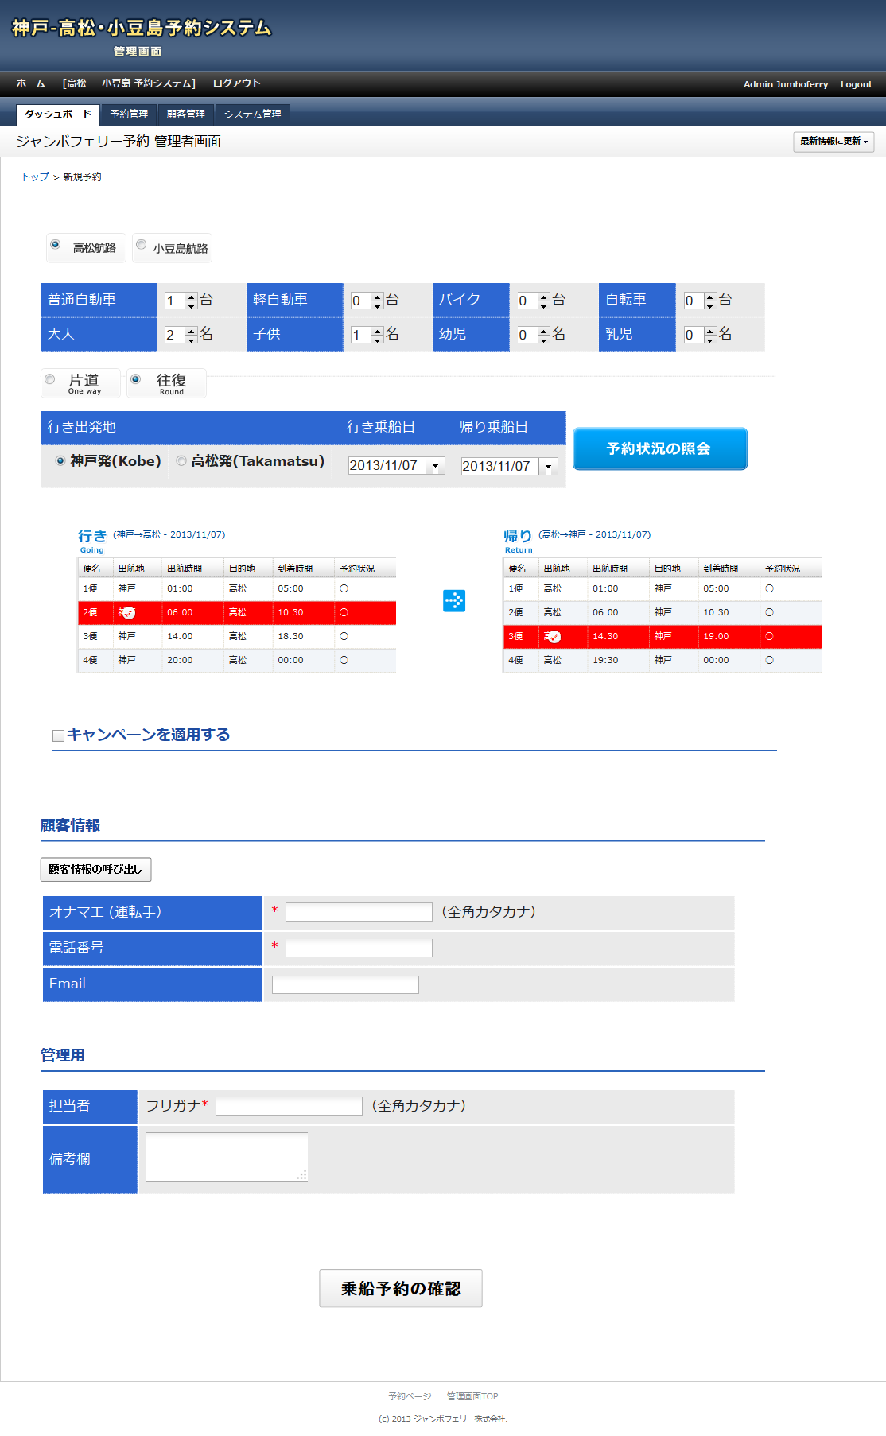Select availability circle for going 2便
This screenshot has height=1436, width=886.
tap(344, 612)
